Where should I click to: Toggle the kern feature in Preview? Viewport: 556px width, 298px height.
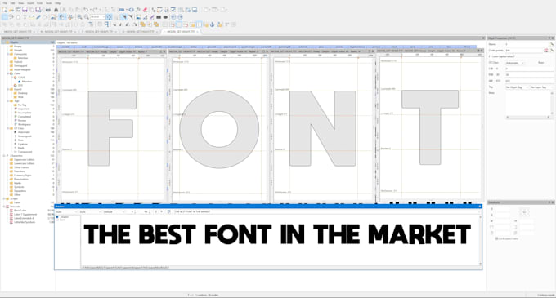(57, 220)
